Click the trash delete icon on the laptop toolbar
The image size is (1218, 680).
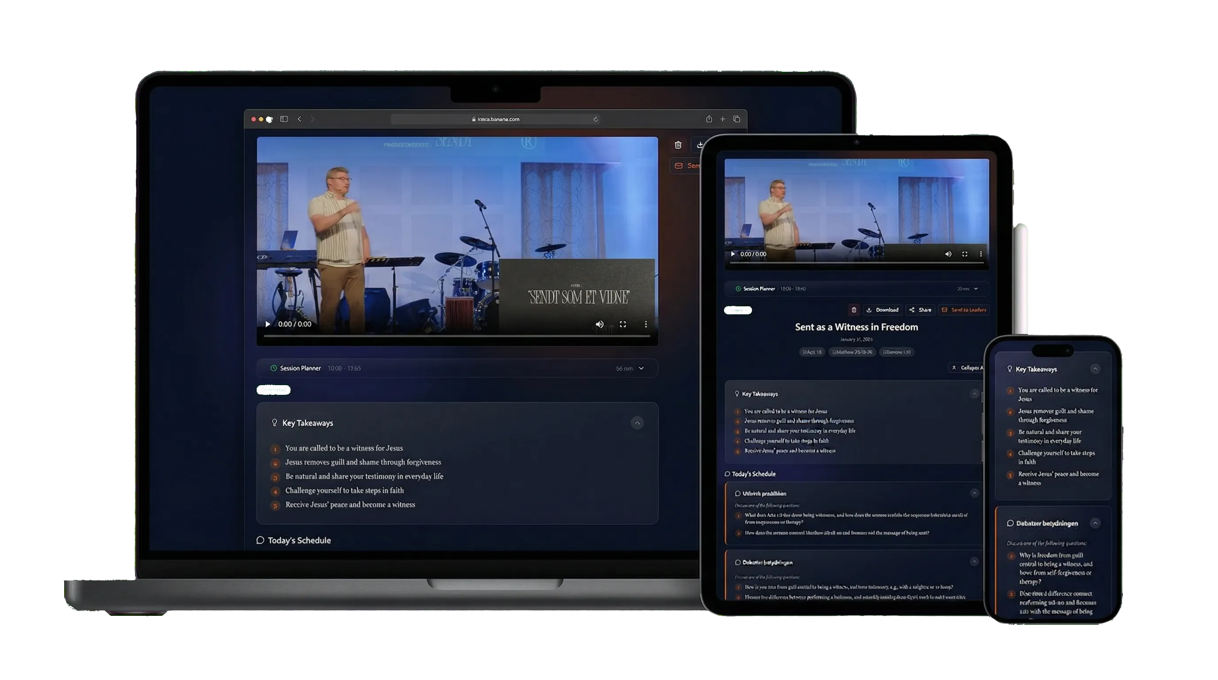tap(678, 145)
